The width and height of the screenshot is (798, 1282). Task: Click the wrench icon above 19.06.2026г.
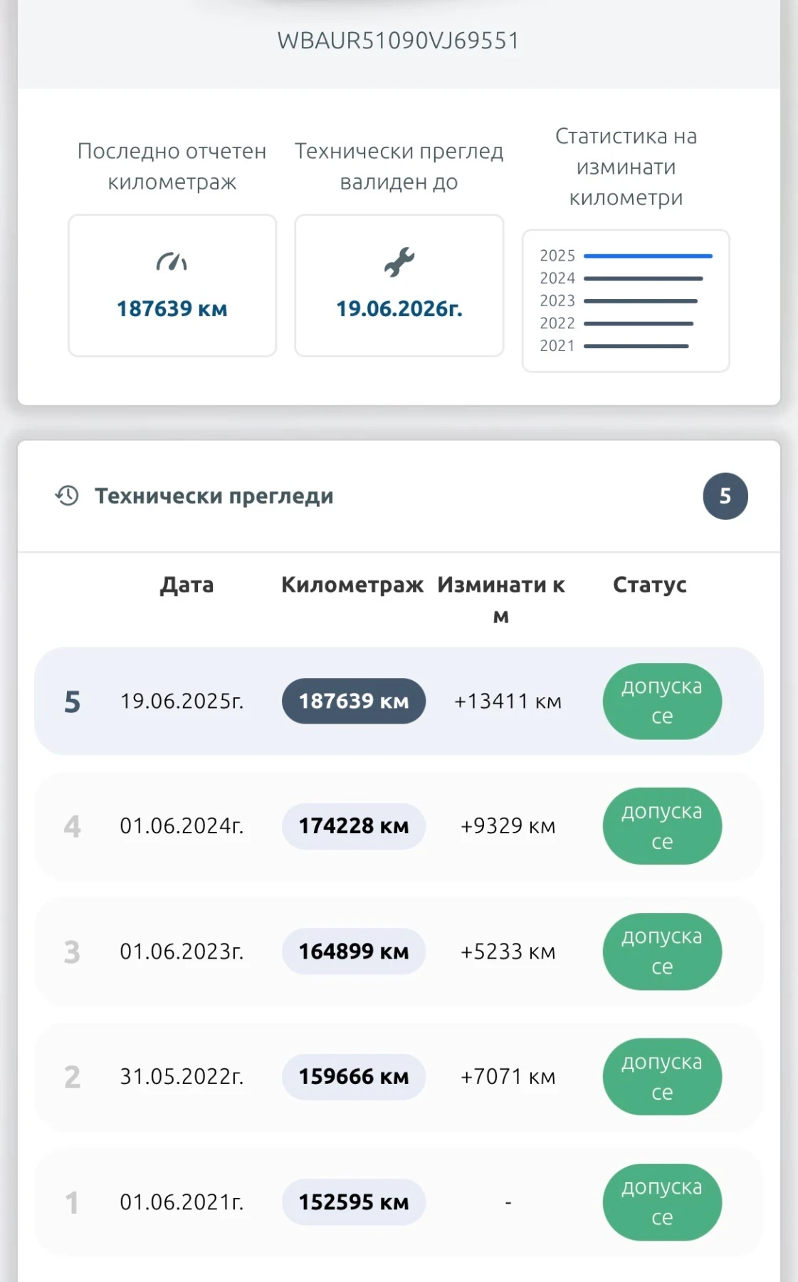click(399, 262)
